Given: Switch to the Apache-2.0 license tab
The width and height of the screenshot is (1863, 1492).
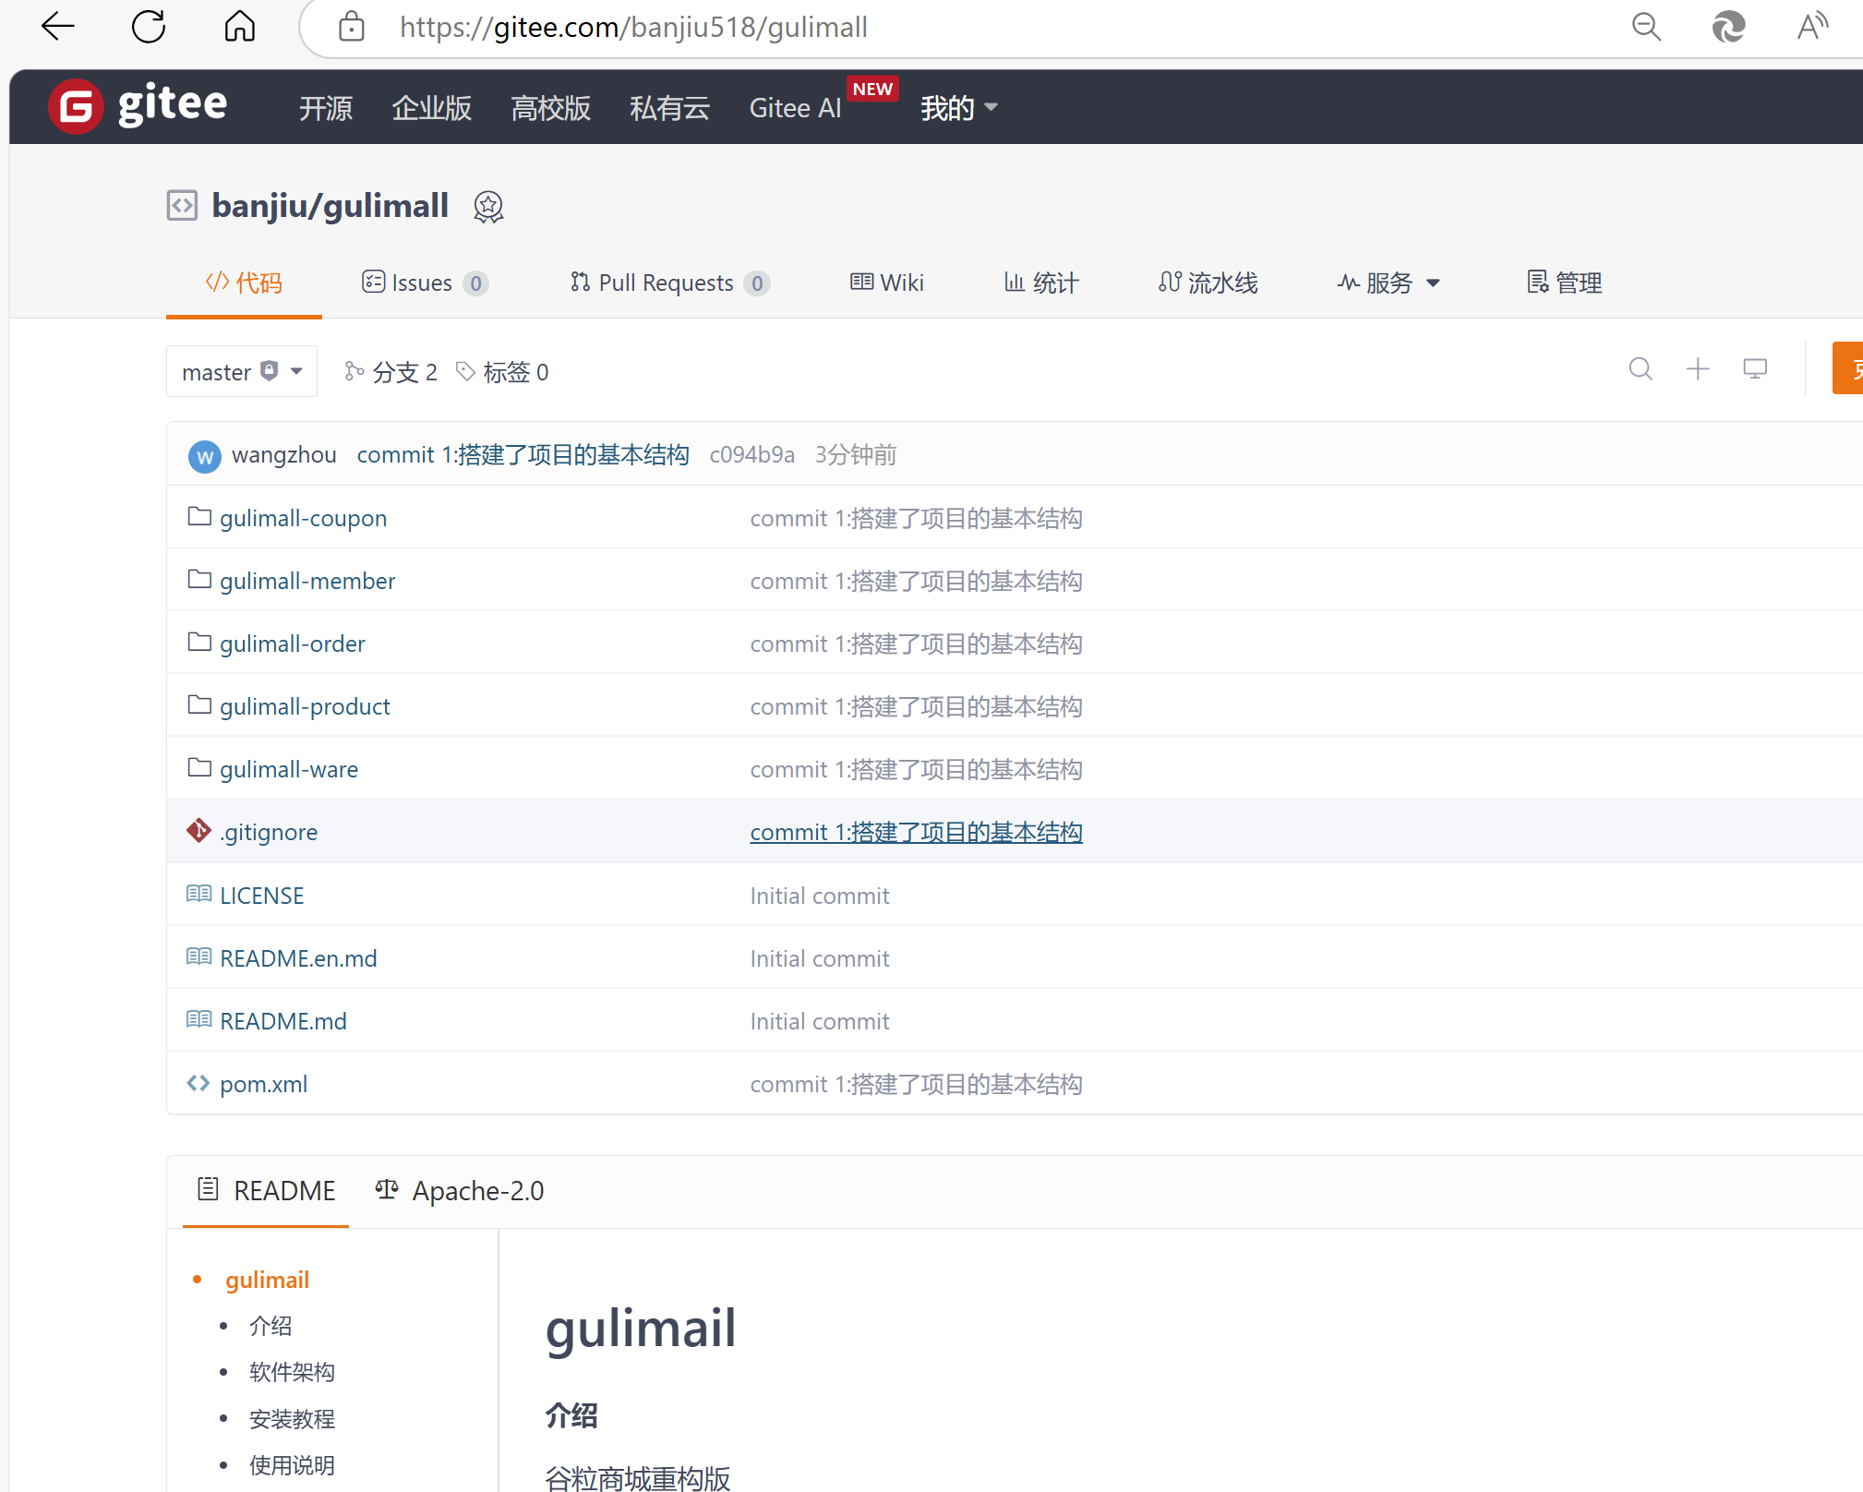Looking at the screenshot, I should click(461, 1191).
